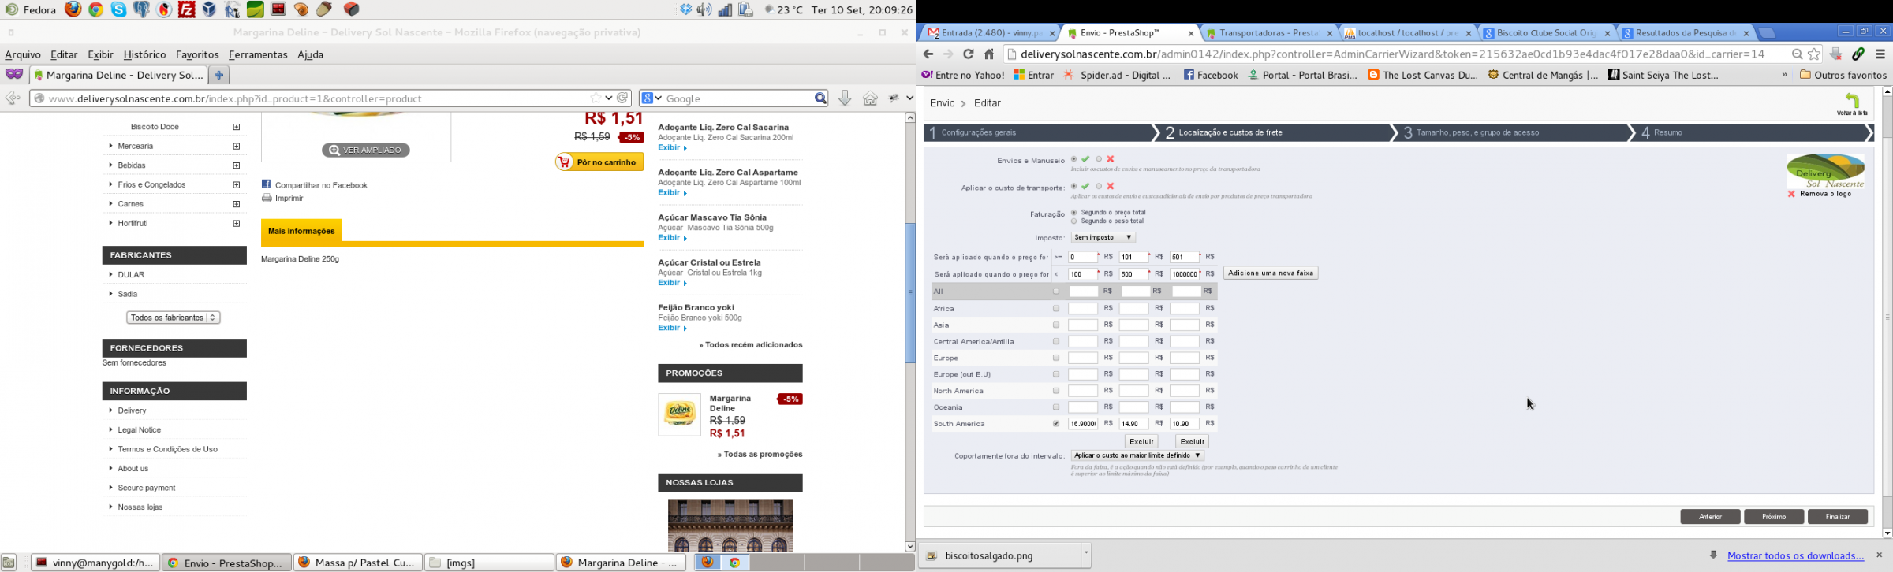This screenshot has width=1893, height=572.
Task: Open the Dropbox tray icon
Action: (x=686, y=9)
